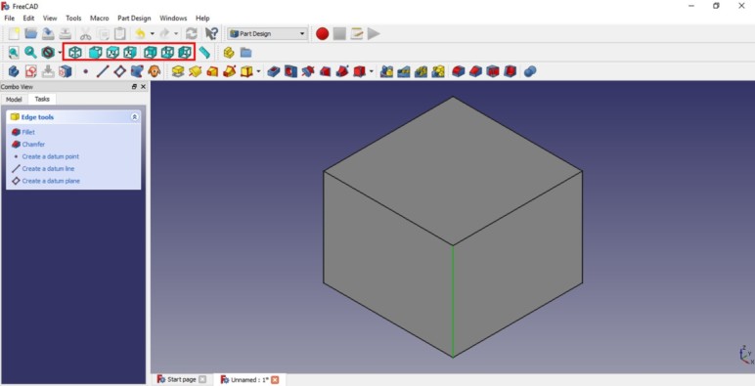This screenshot has height=386, width=755.
Task: Open the additive primitive dropdown arrow
Action: click(x=258, y=71)
